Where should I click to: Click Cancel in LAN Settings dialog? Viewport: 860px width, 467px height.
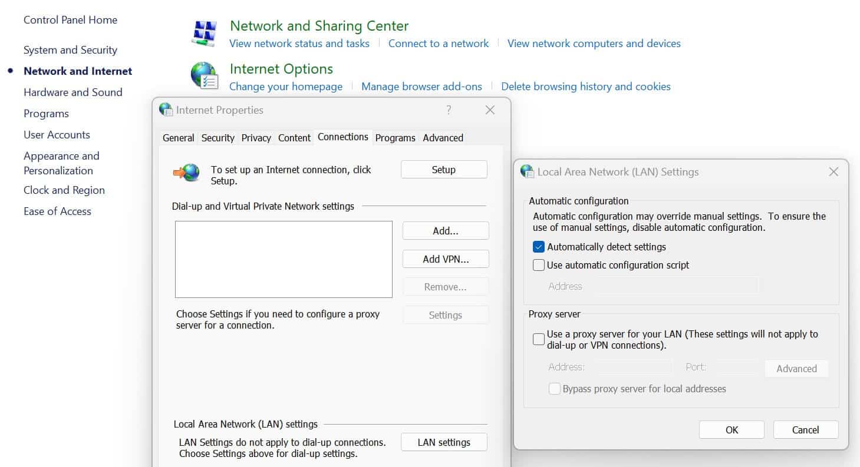pyautogui.click(x=805, y=429)
